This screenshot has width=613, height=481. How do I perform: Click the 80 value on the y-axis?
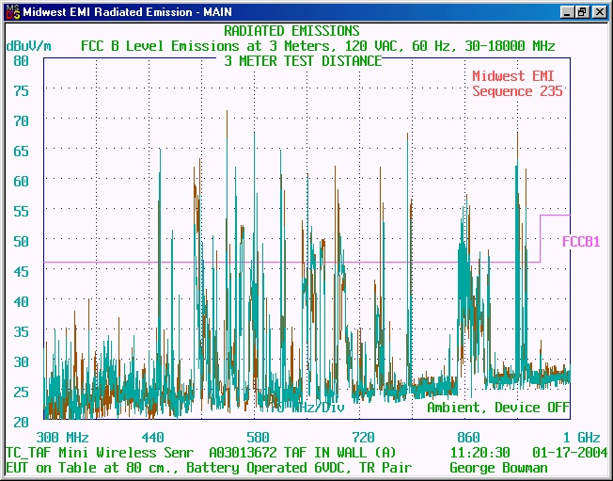(x=22, y=60)
